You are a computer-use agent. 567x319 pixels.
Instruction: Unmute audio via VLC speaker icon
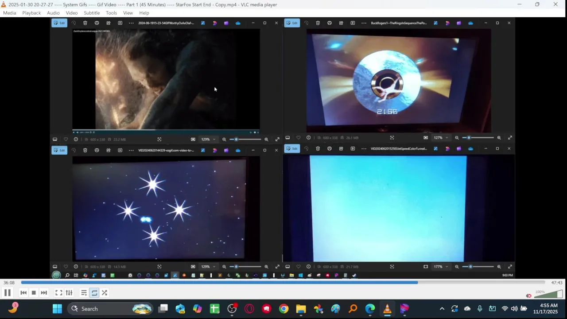pos(528,296)
